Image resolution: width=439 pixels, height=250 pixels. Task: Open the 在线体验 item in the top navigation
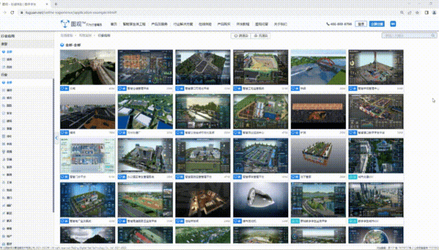tap(205, 24)
